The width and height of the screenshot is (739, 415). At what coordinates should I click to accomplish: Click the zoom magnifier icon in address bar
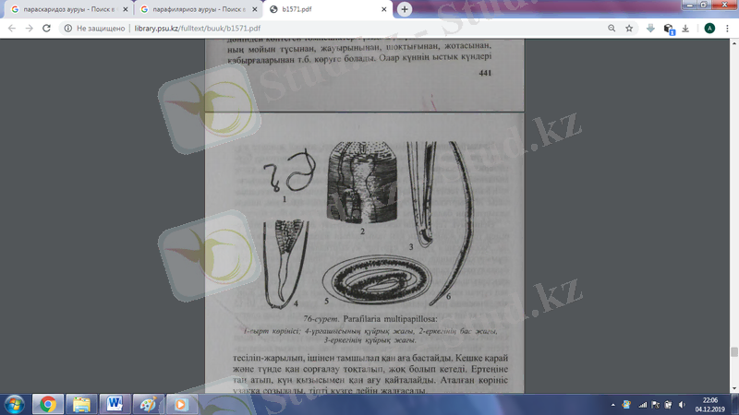tap(612, 29)
